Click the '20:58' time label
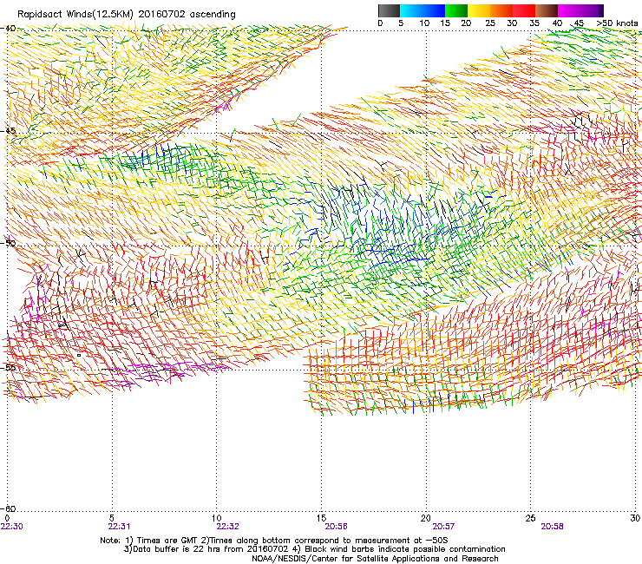 (553, 527)
